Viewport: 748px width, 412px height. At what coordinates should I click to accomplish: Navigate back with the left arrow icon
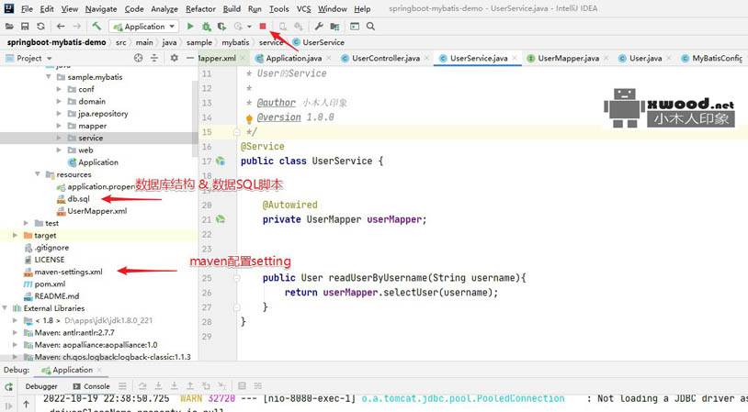pyautogui.click(x=60, y=27)
